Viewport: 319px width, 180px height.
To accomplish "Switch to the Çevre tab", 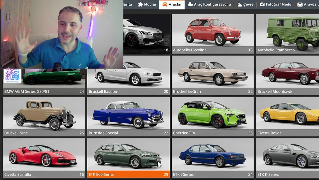I will [x=245, y=4].
